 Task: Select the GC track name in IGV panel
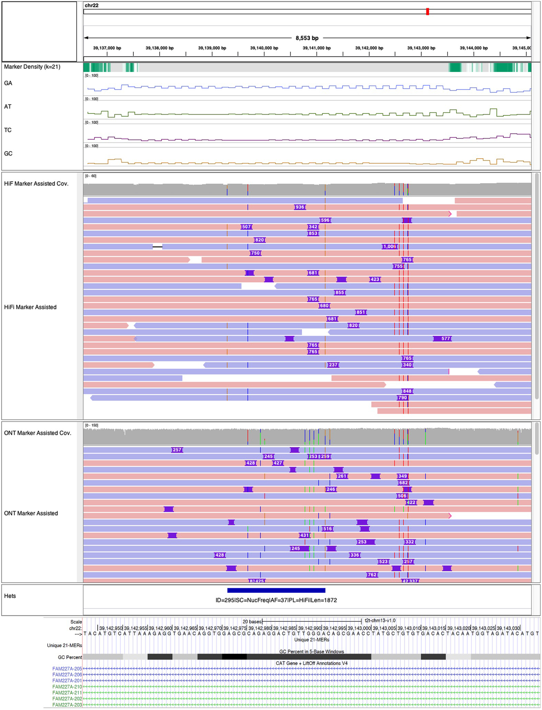coord(8,153)
